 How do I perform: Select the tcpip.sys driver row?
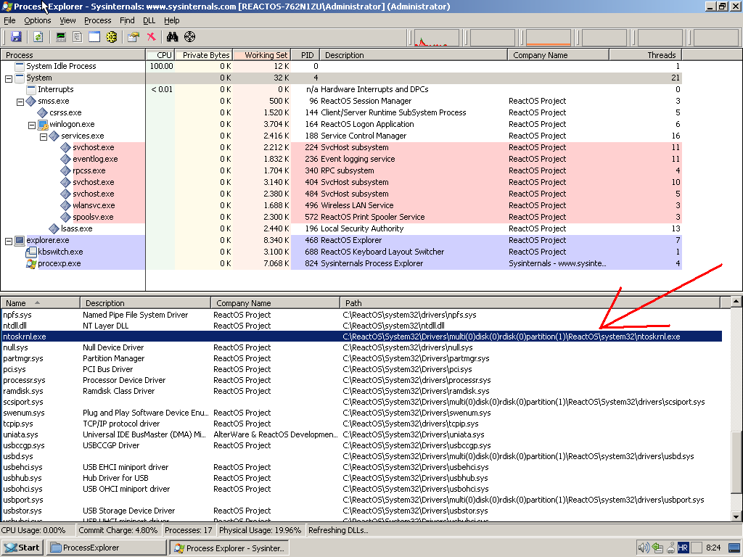pos(361,424)
